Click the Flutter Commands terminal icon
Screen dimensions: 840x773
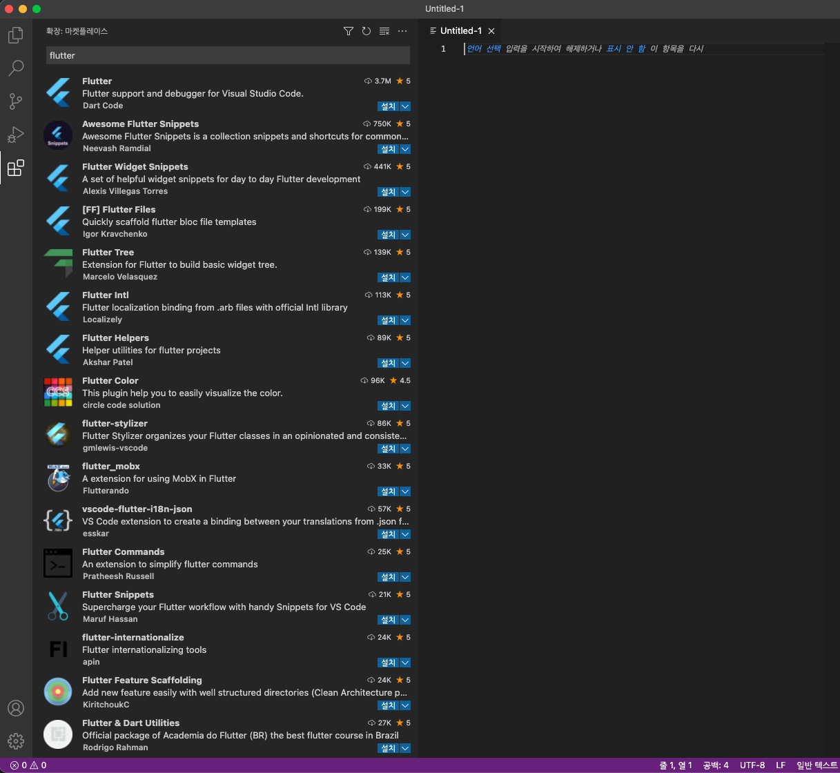(58, 563)
